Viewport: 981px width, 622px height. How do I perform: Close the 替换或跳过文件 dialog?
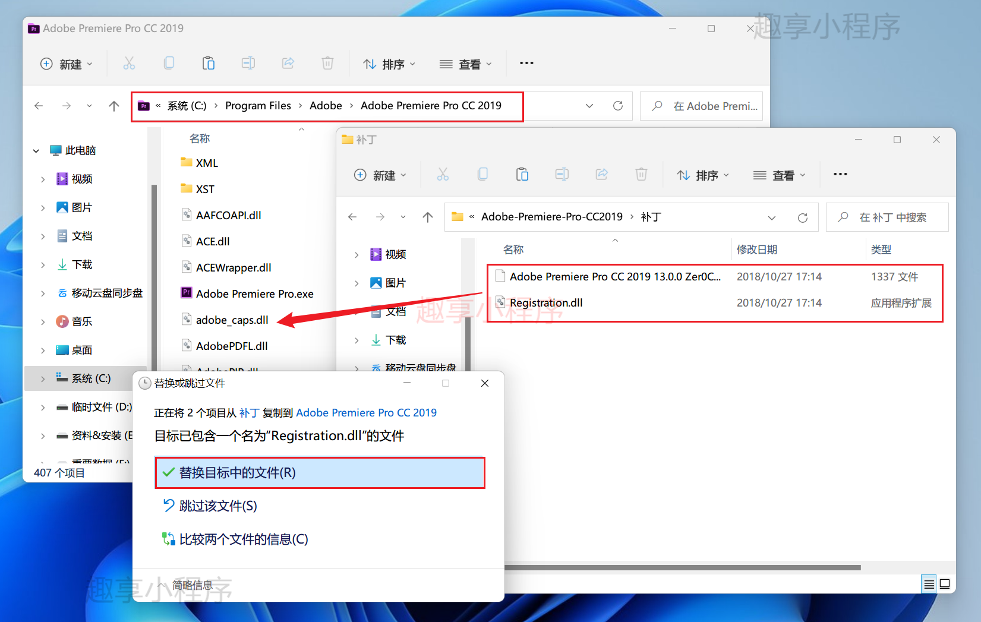(485, 383)
